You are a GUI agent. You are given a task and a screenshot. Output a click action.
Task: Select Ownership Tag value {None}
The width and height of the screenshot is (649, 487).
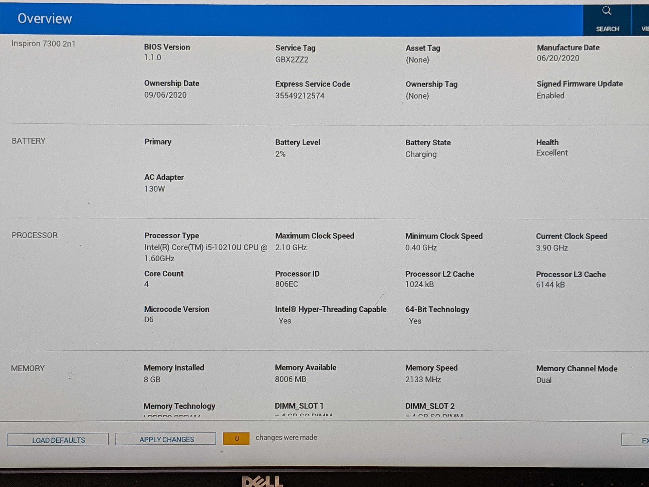pos(417,96)
